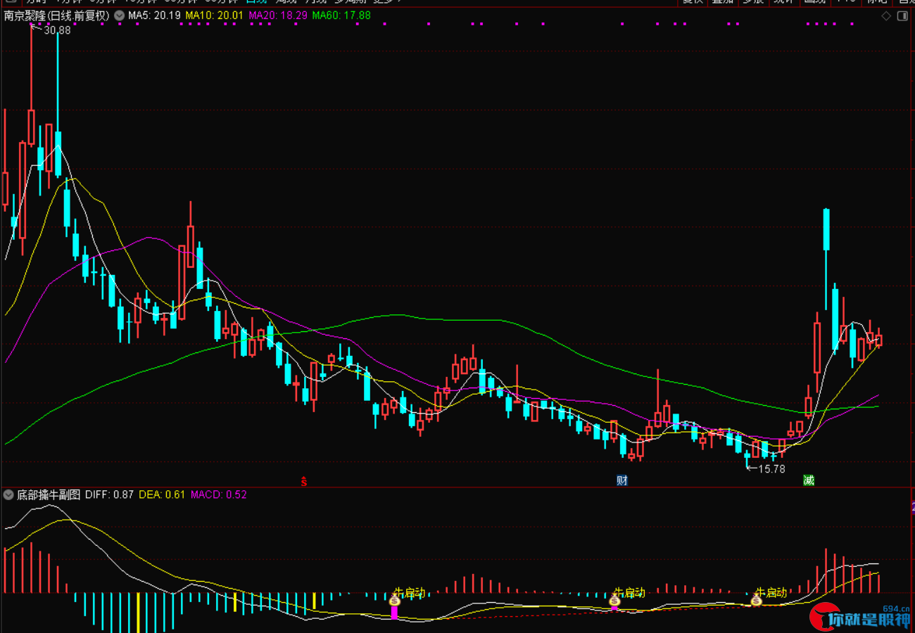
Task: Click the MA20: 18.29 value
Action: click(x=277, y=15)
